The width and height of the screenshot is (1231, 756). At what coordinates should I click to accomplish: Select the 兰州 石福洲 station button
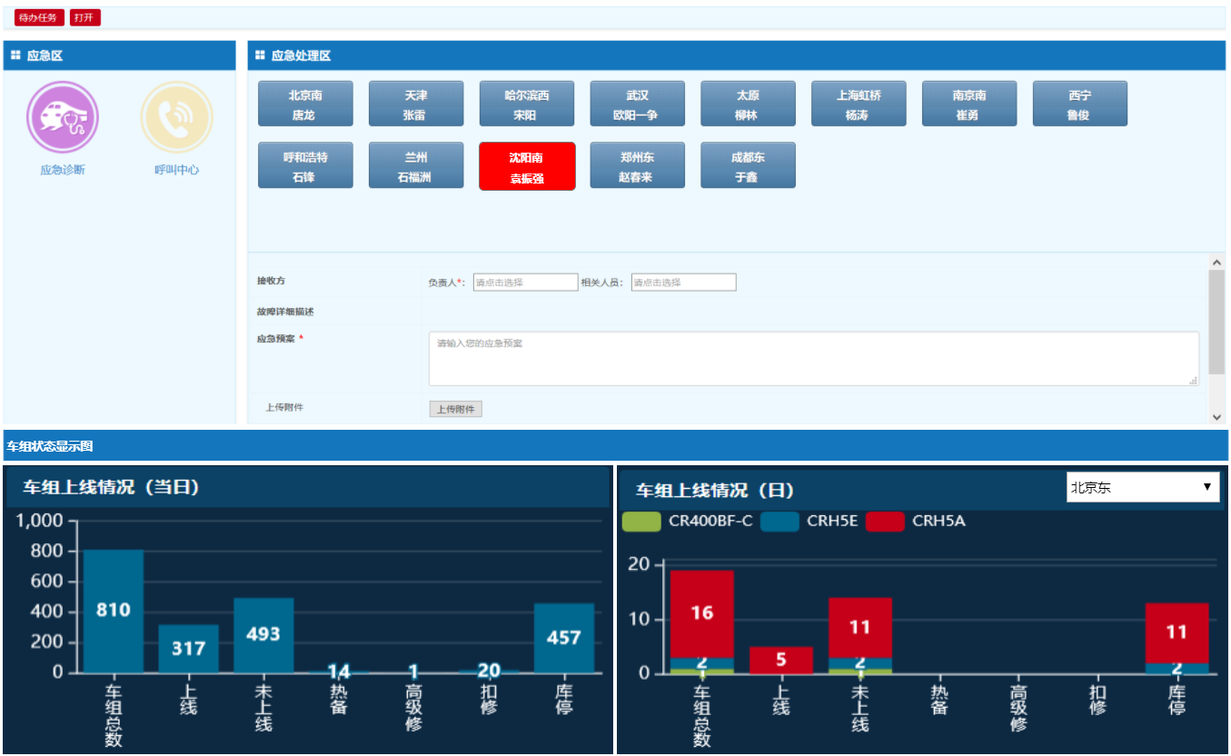(x=416, y=165)
